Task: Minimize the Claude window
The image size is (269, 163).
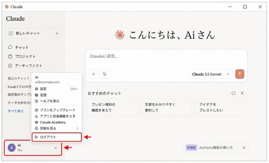Action: click(230, 7)
